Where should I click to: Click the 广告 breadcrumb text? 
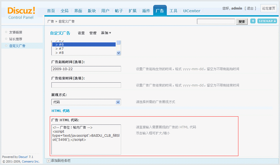click(51, 21)
